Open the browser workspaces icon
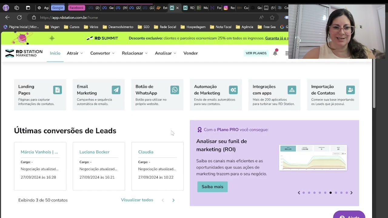Screen dimensions: 388x218 [x=17, y=8]
